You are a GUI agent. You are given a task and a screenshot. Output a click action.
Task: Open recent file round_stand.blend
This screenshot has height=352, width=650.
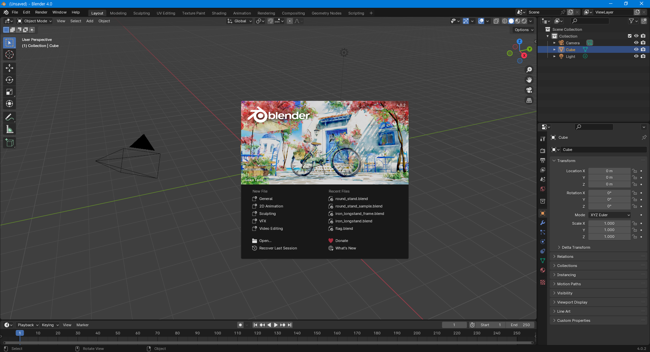[x=351, y=199]
